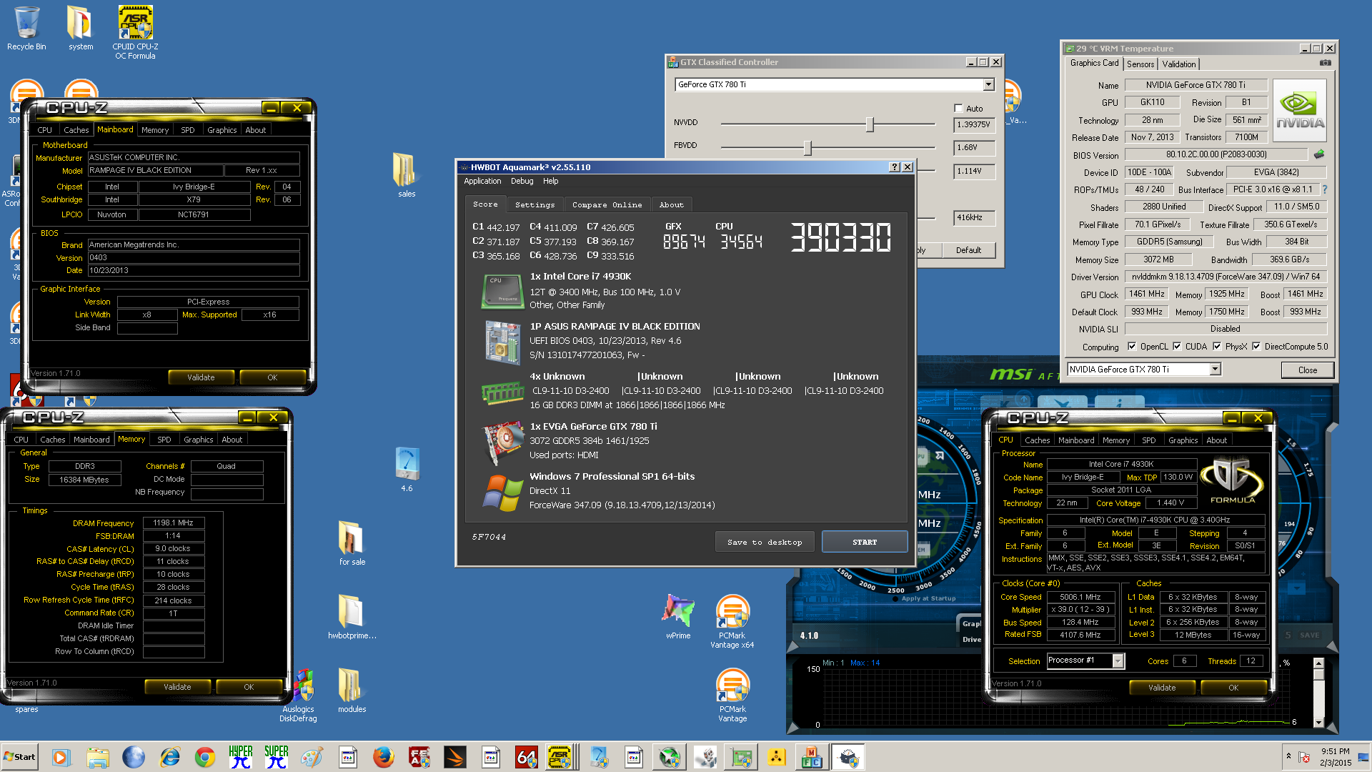Open the Recycle Bin desktop icon
This screenshot has width=1372, height=772.
[26, 29]
